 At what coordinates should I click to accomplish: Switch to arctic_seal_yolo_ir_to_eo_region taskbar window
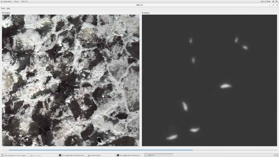[14, 155]
